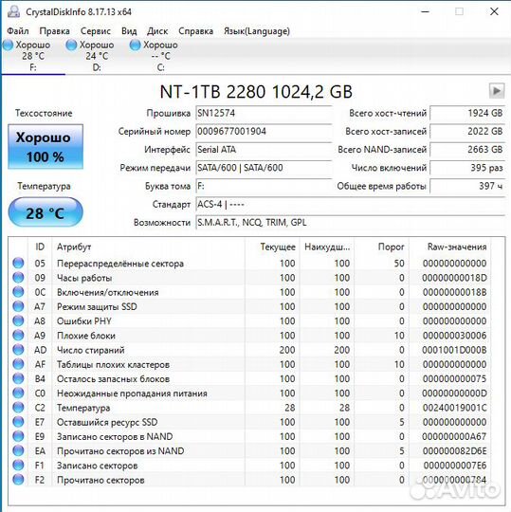Click the total work time value 397 ч
The height and width of the screenshot is (512, 511).
467,186
